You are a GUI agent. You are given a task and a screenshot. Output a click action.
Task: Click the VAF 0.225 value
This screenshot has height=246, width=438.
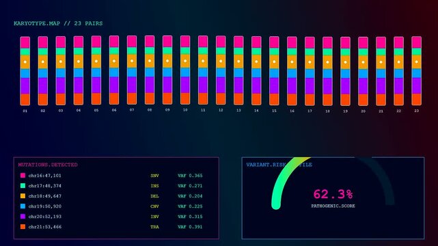(190, 206)
